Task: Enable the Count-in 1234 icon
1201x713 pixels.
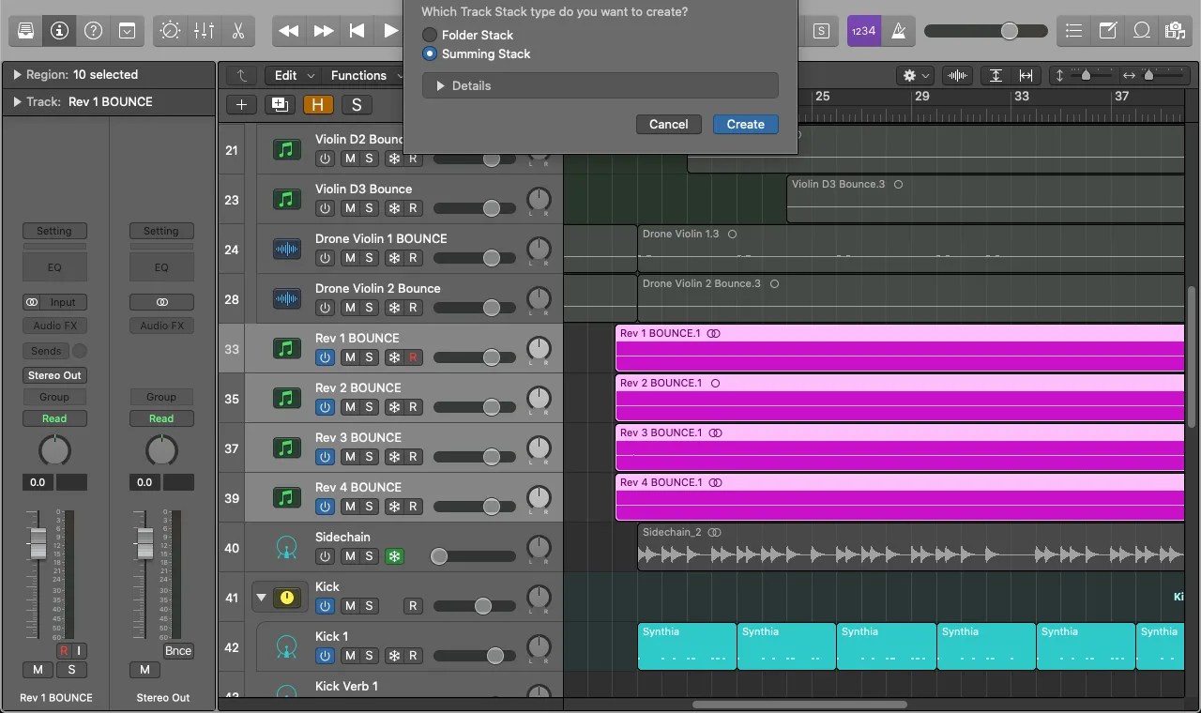Action: [x=863, y=31]
